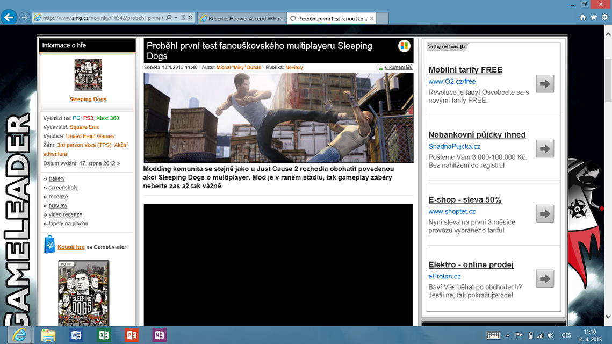Open OneNote from the taskbar
The width and height of the screenshot is (612, 344).
pyautogui.click(x=159, y=335)
